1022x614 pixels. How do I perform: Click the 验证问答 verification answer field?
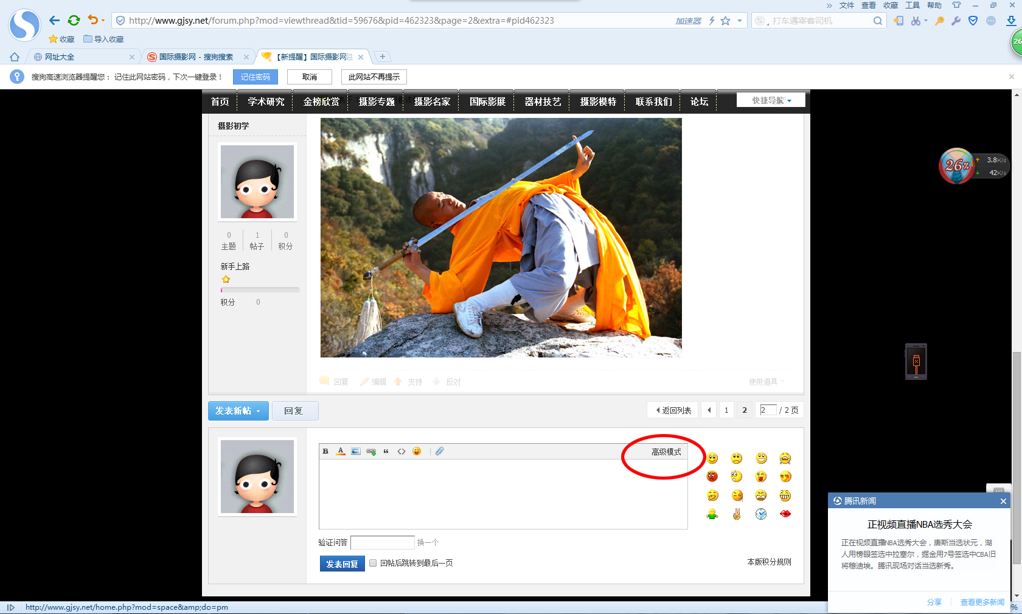pyautogui.click(x=382, y=542)
